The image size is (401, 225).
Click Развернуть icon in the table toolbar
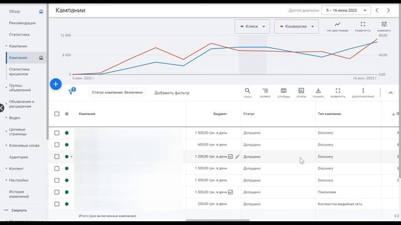click(338, 91)
